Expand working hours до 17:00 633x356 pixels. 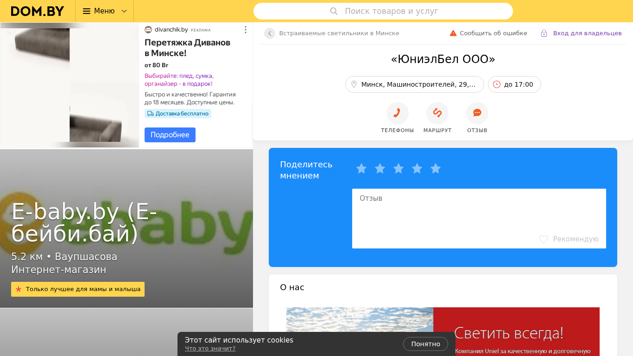click(514, 84)
